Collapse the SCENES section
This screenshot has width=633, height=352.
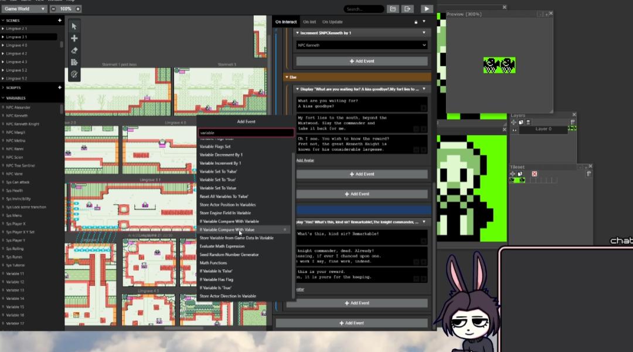[3, 20]
